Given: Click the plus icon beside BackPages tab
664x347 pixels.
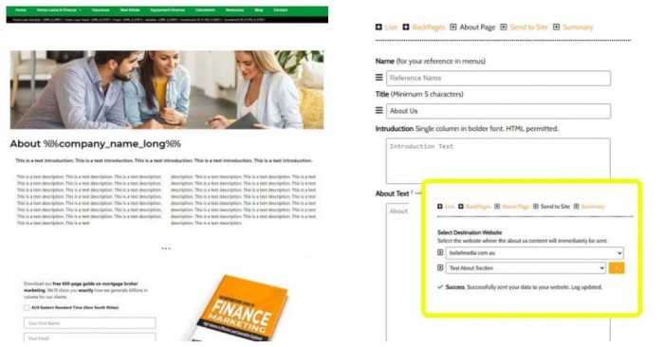Looking at the screenshot, I should (x=406, y=27).
